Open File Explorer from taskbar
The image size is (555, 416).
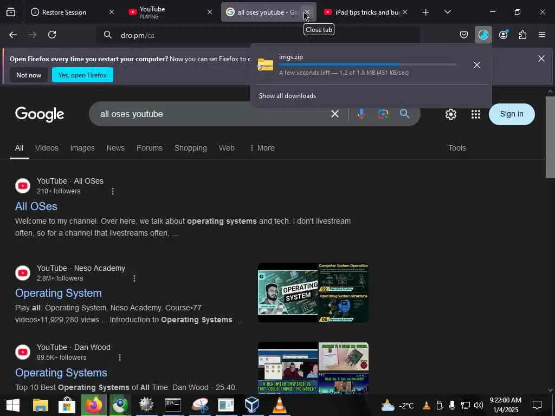click(40, 405)
